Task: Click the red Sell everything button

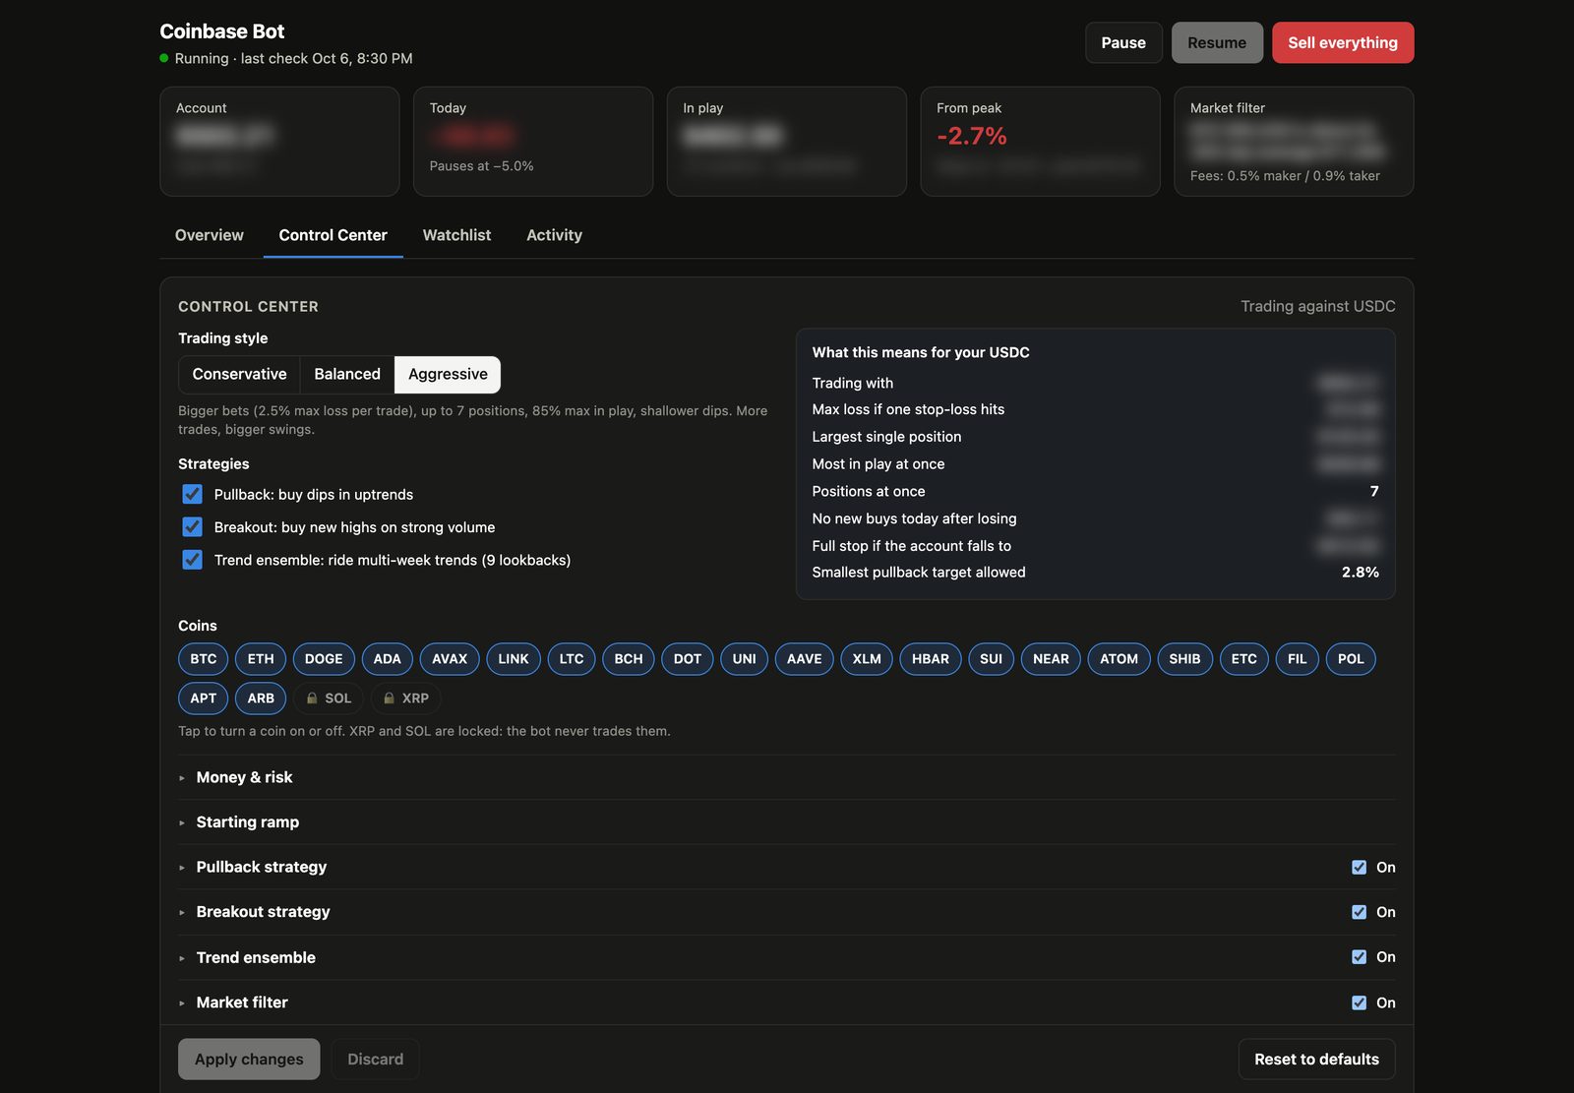Action: tap(1343, 42)
